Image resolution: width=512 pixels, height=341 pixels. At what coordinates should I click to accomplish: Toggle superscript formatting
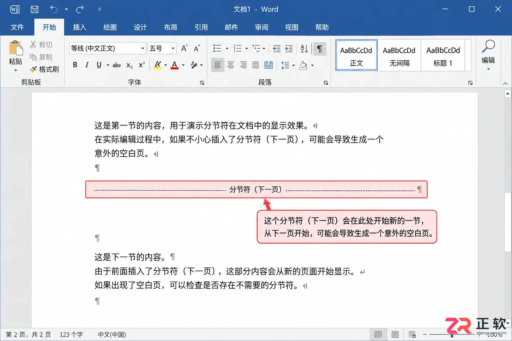(x=142, y=65)
